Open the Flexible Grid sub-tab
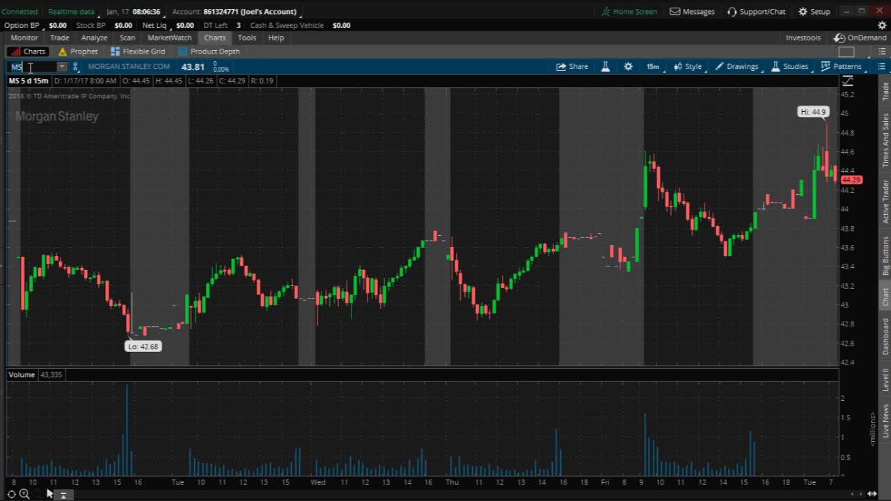The width and height of the screenshot is (891, 501). tap(138, 51)
